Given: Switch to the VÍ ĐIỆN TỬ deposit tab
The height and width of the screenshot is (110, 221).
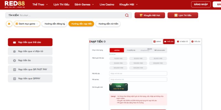Looking at the screenshot, I should [183, 42].
